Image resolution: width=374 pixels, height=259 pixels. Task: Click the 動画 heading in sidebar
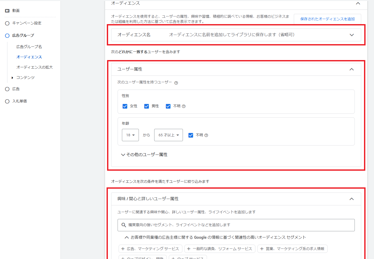pos(16,11)
